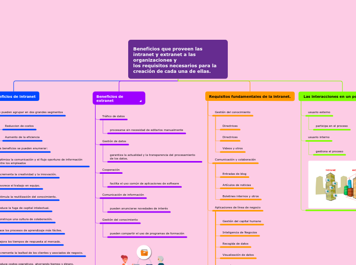The height and width of the screenshot is (265, 356).
Task: Click the purple 'Gestión de datos' subtopic
Action: pyautogui.click(x=114, y=141)
